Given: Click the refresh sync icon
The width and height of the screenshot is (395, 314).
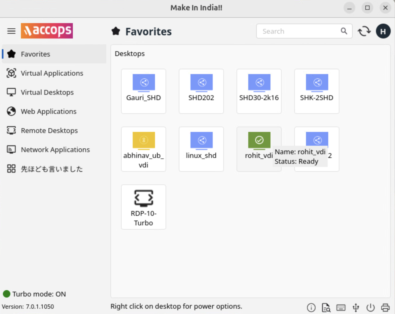Looking at the screenshot, I should pos(364,31).
